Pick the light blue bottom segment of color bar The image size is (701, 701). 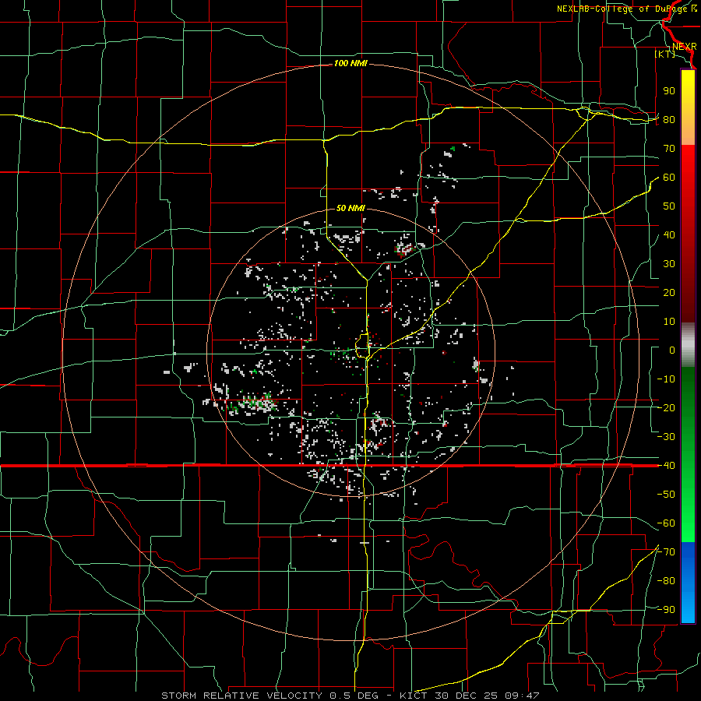(688, 606)
